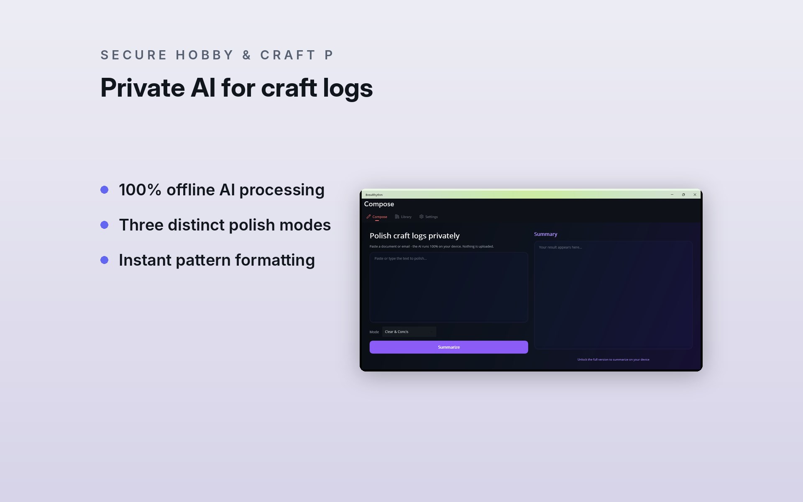803x502 pixels.
Task: Click the purple 'Summary' heading
Action: click(545, 234)
